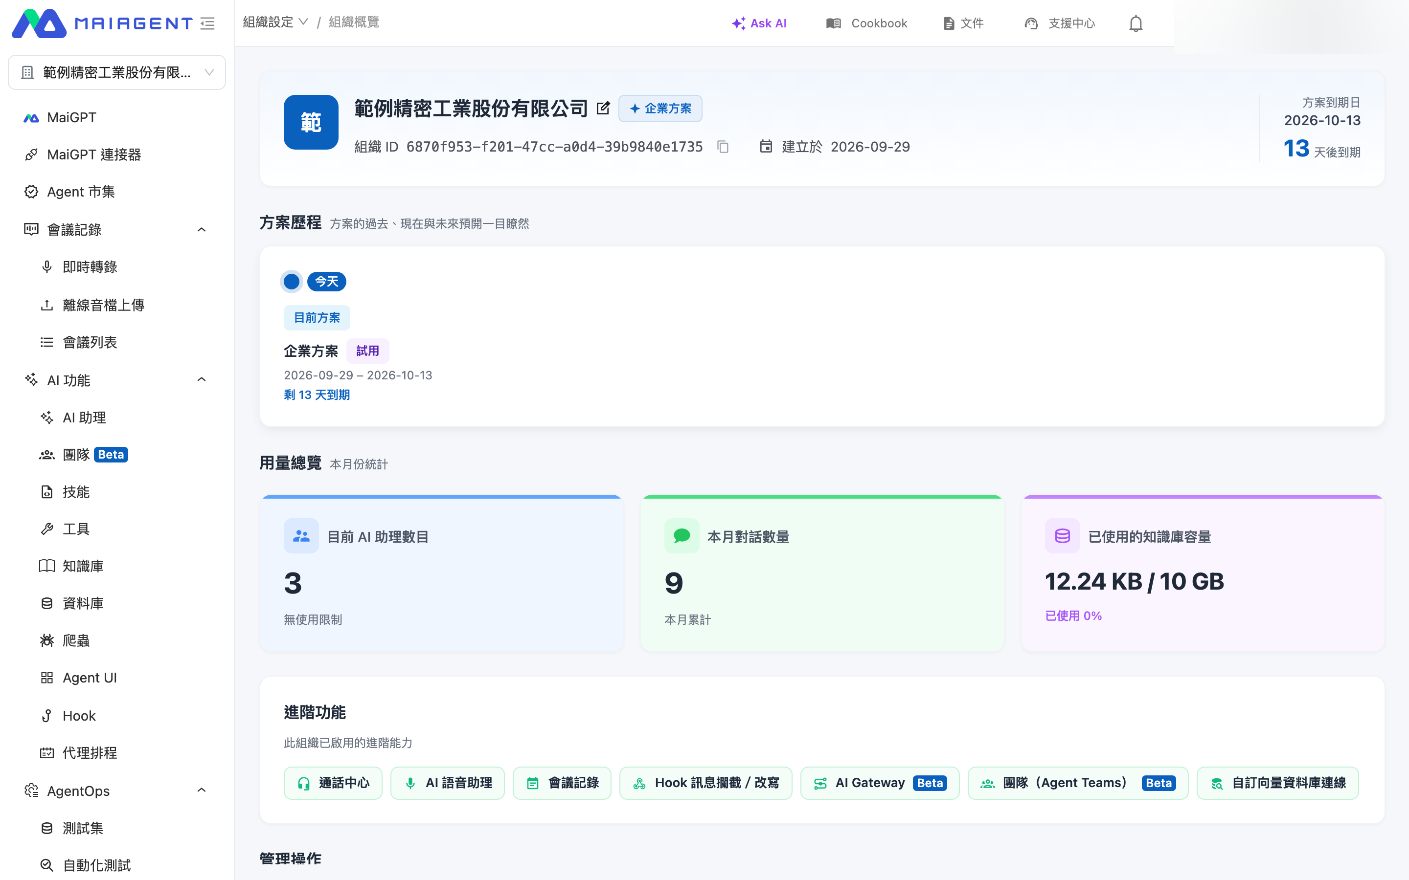Image resolution: width=1409 pixels, height=880 pixels.
Task: Open the 組織設定 breadcrumb dropdown
Action: click(x=275, y=22)
